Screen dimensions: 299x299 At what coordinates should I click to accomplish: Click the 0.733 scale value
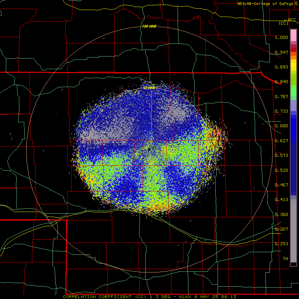click(281, 111)
